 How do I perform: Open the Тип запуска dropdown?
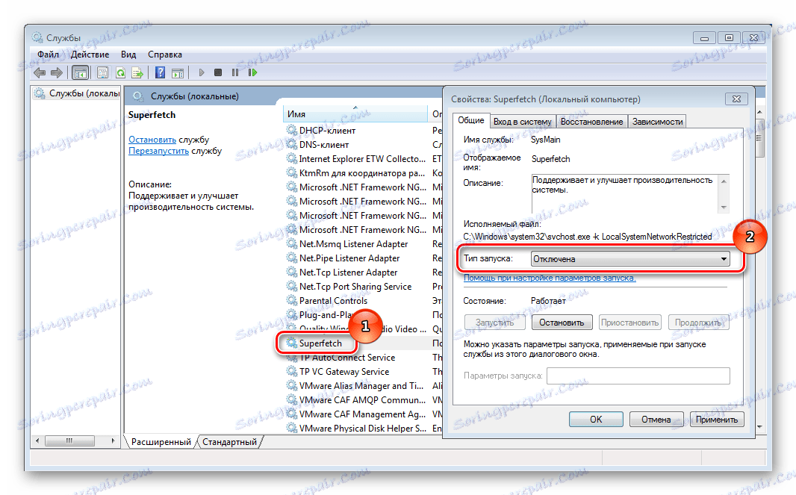[x=630, y=259]
